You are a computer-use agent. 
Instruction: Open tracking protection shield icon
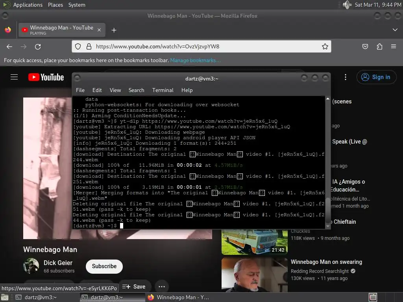(78, 46)
